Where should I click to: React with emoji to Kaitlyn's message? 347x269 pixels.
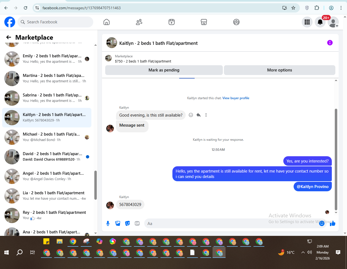pos(191,115)
